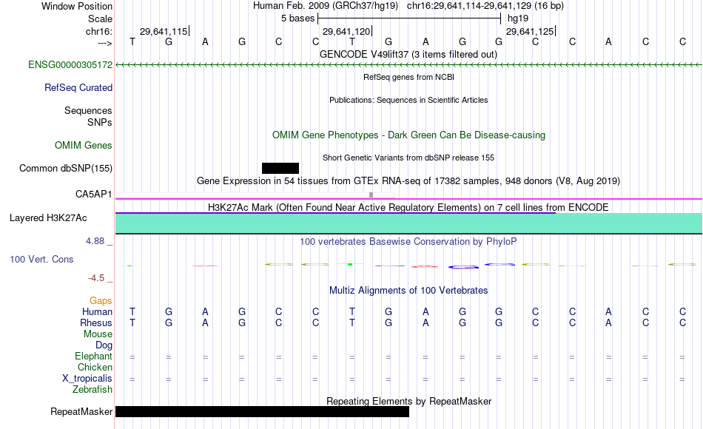Click the teal H3K27Ac signal band
Screen dimensions: 703x429
pyautogui.click(x=409, y=223)
